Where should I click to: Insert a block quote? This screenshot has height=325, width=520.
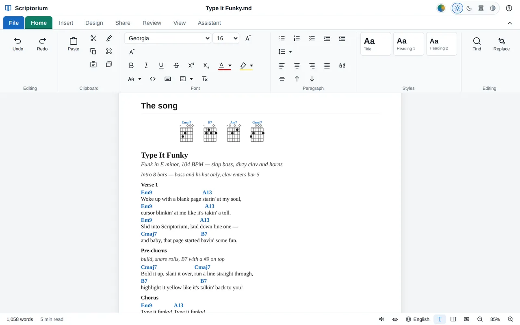(342, 65)
